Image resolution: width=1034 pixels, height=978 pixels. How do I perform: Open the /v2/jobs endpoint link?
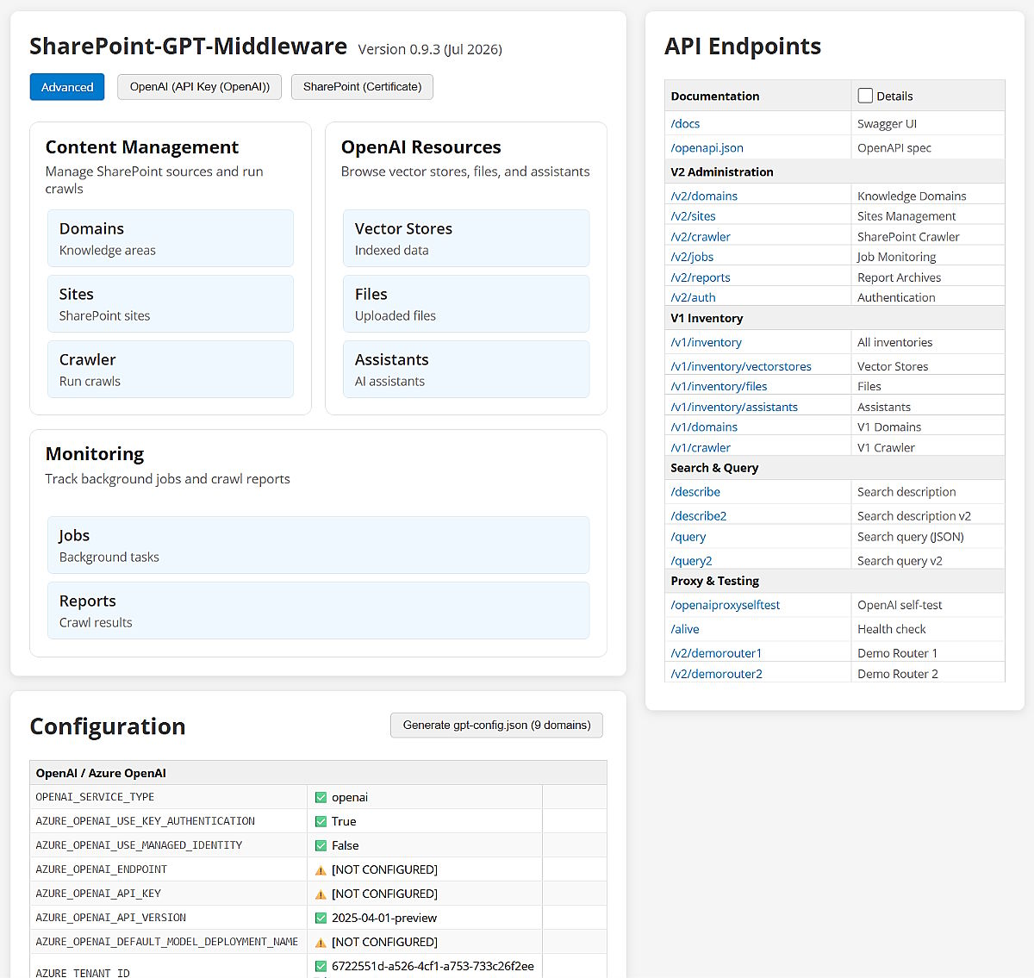692,257
